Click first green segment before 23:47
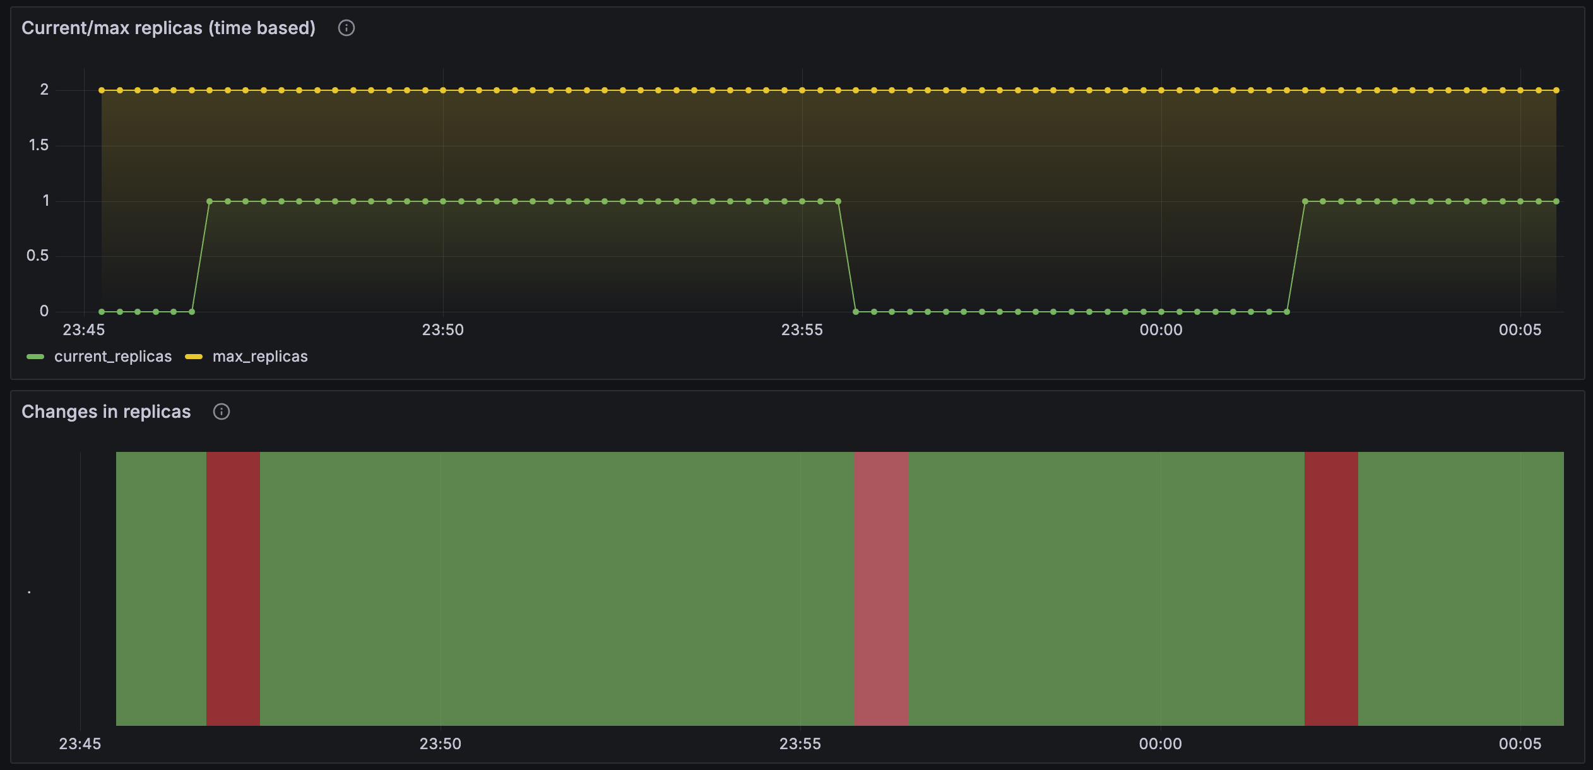 pos(161,588)
